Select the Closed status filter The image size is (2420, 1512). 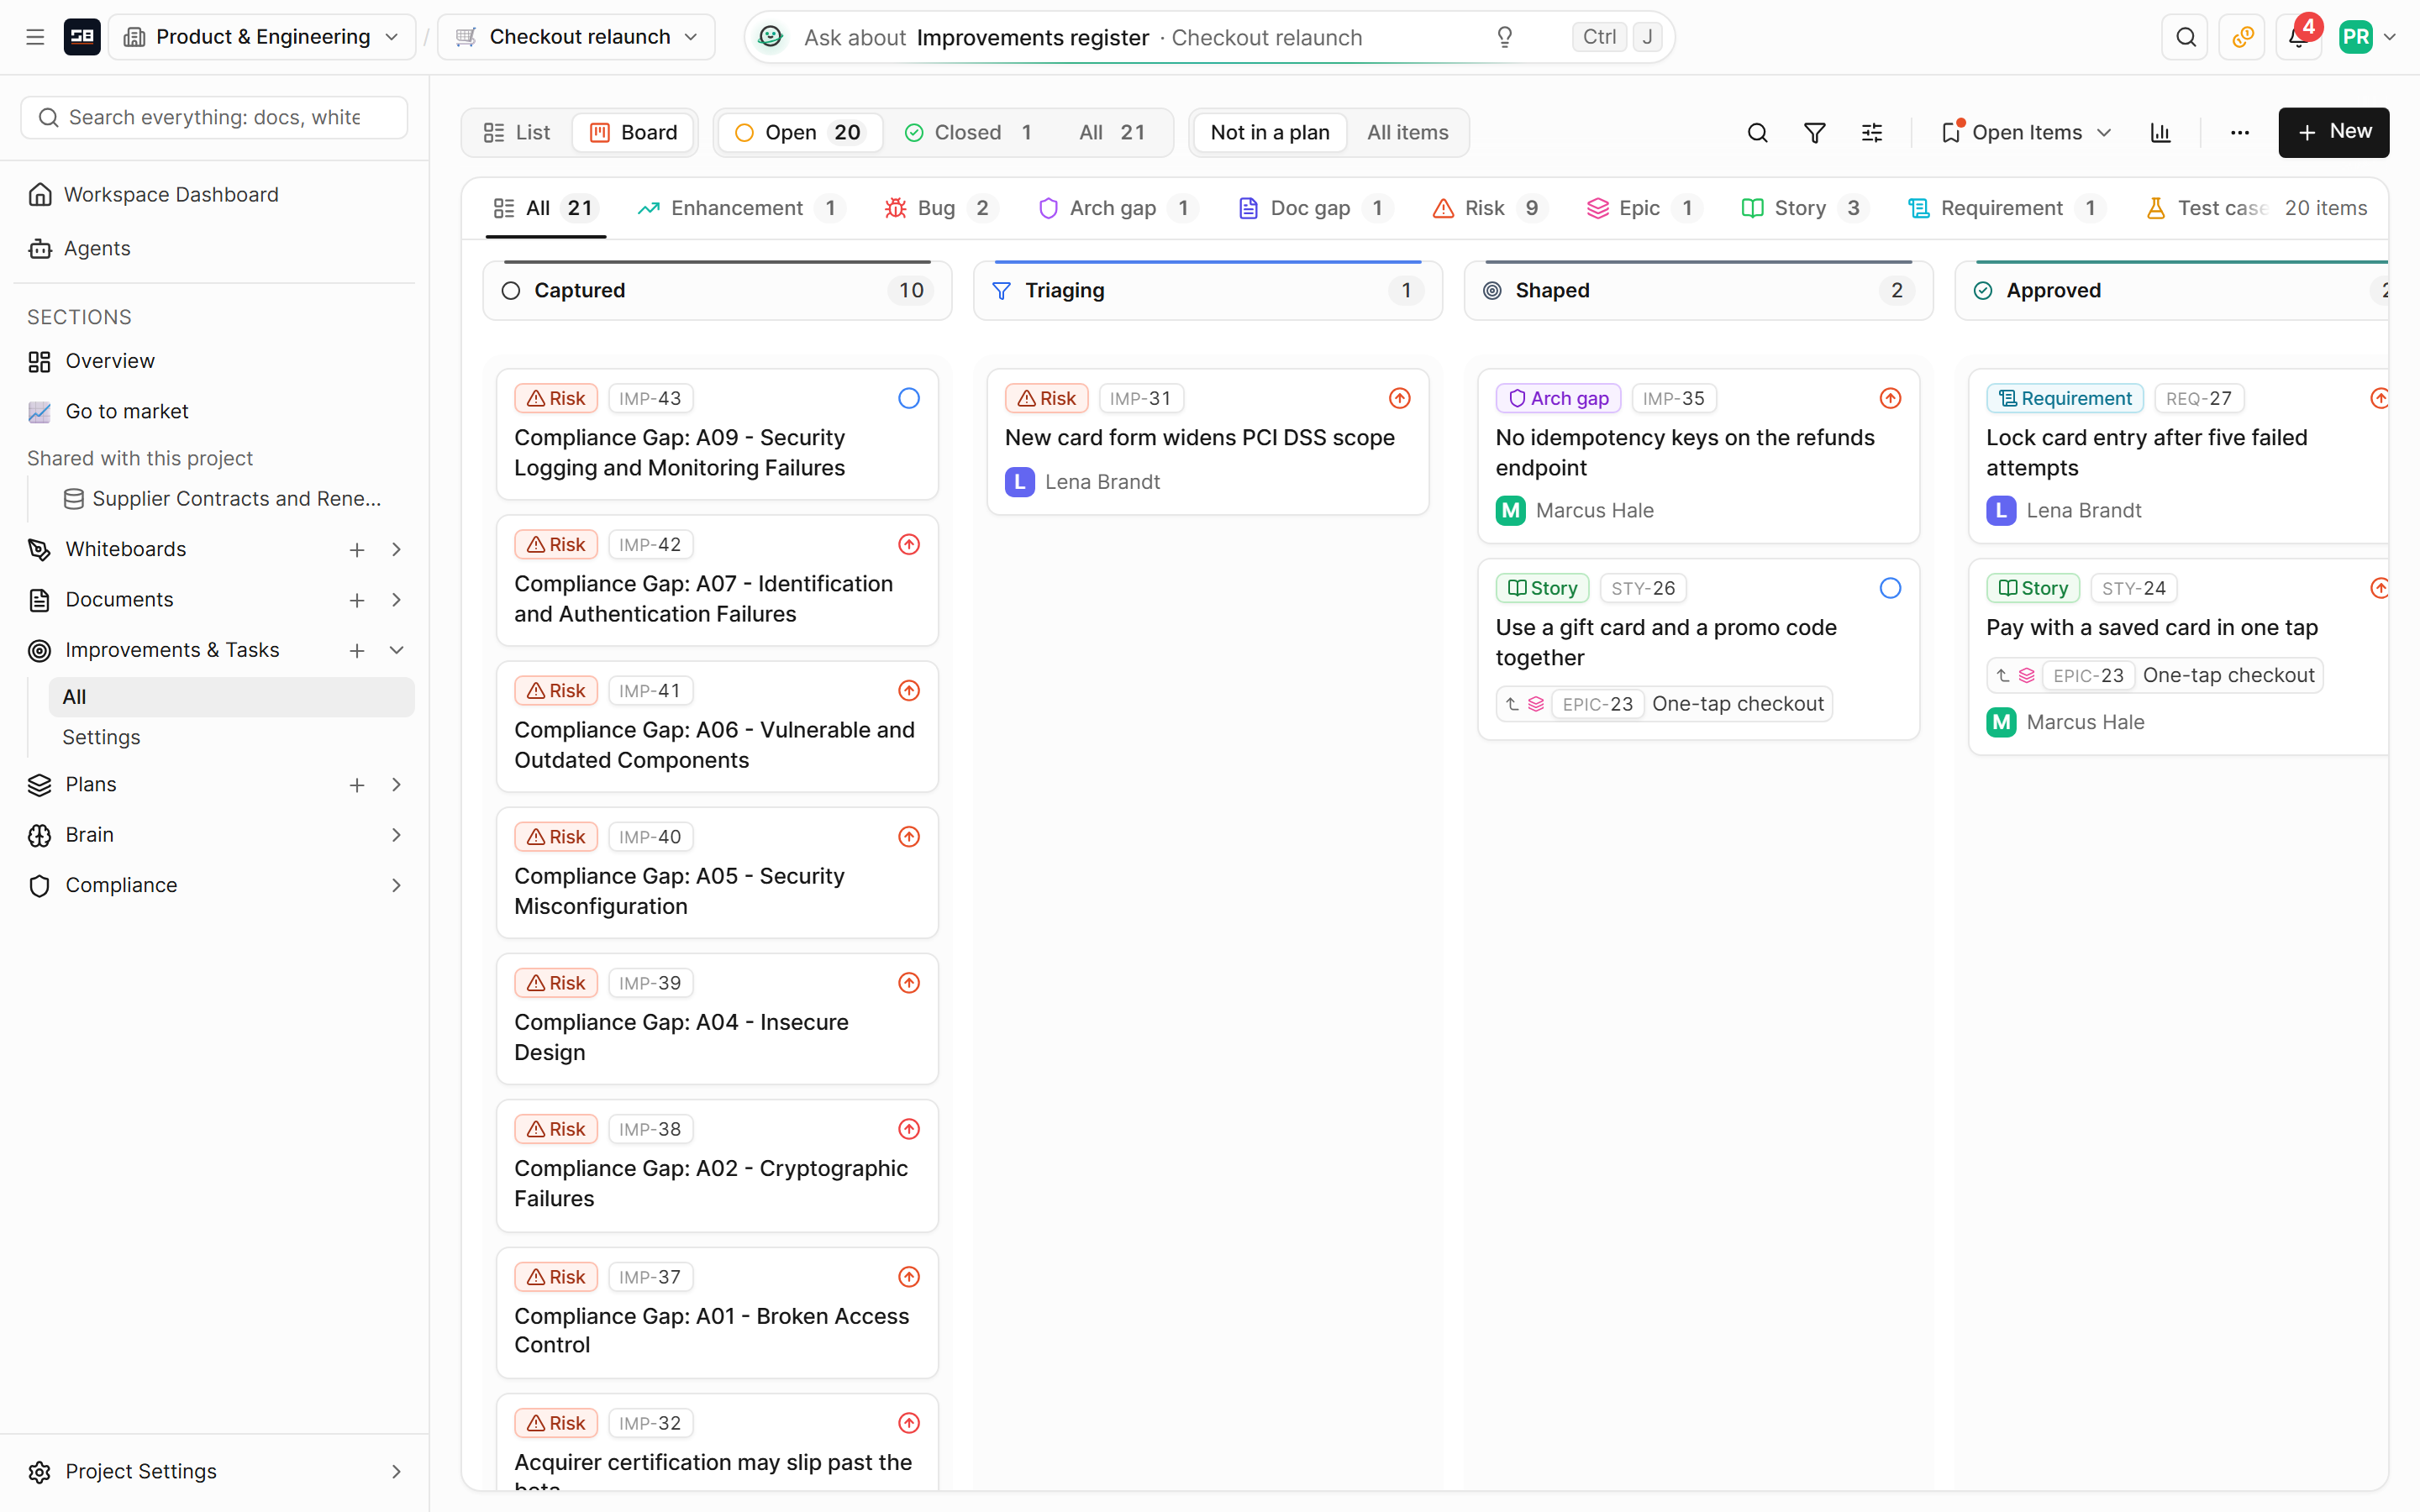pyautogui.click(x=968, y=133)
